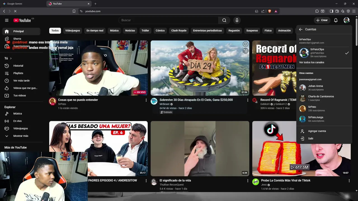Click Agregar cuenta
Image resolution: width=358 pixels, height=201 pixels.
coord(324,131)
